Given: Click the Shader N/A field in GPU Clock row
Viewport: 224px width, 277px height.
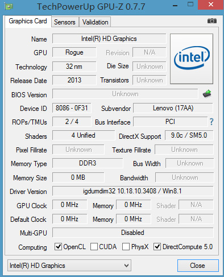Looking at the screenshot, I should 196,205.
